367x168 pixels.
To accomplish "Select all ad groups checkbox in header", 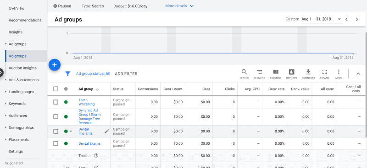I will click(x=56, y=89).
